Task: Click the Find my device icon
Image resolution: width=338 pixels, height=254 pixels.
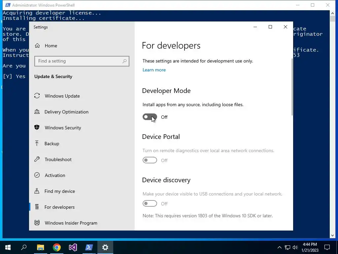Action: [x=37, y=191]
